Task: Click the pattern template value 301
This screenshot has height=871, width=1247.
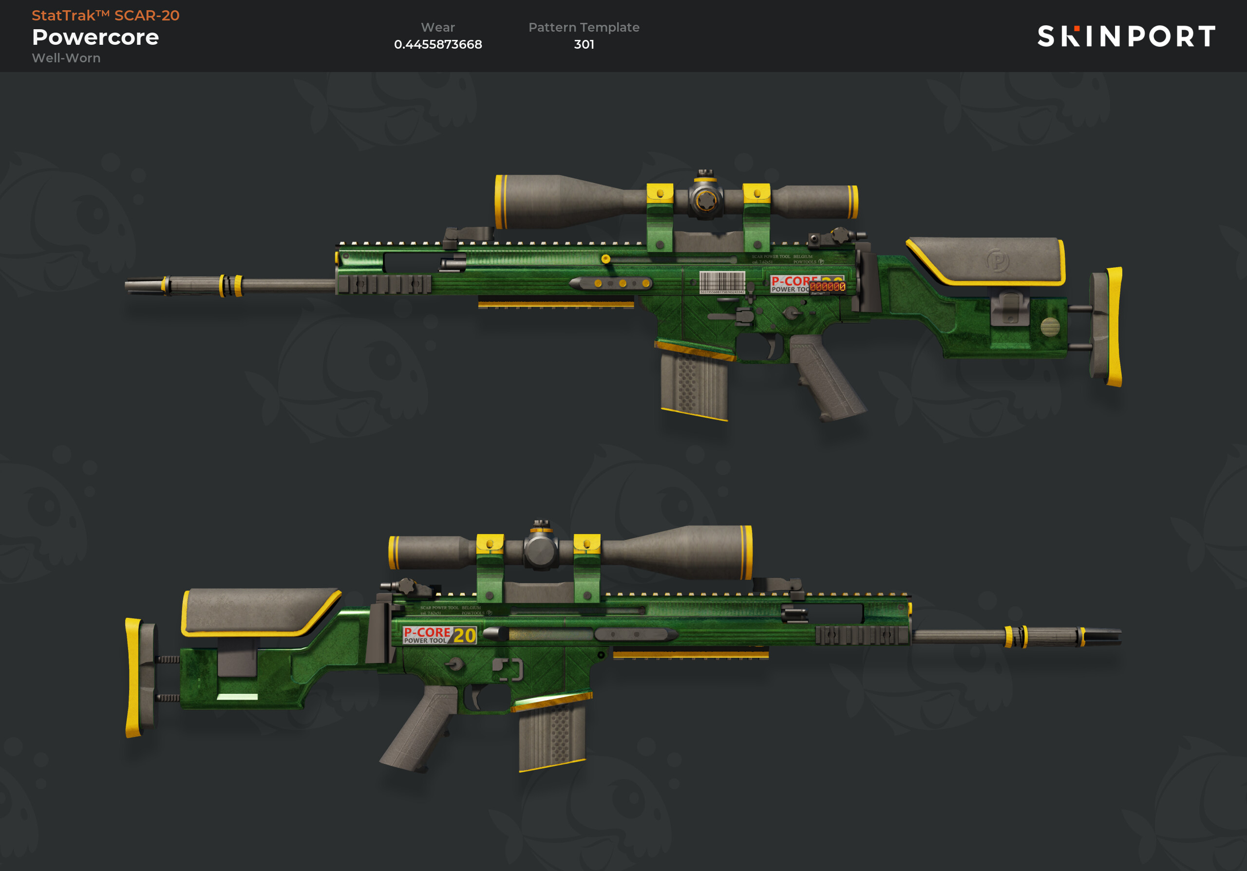Action: [x=584, y=44]
